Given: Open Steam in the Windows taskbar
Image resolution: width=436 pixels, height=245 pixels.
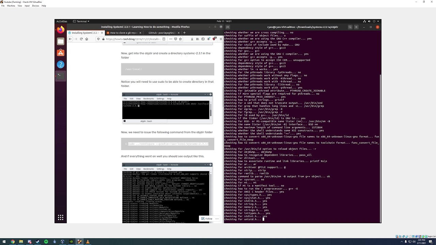Looking at the screenshot, I should 37,242.
